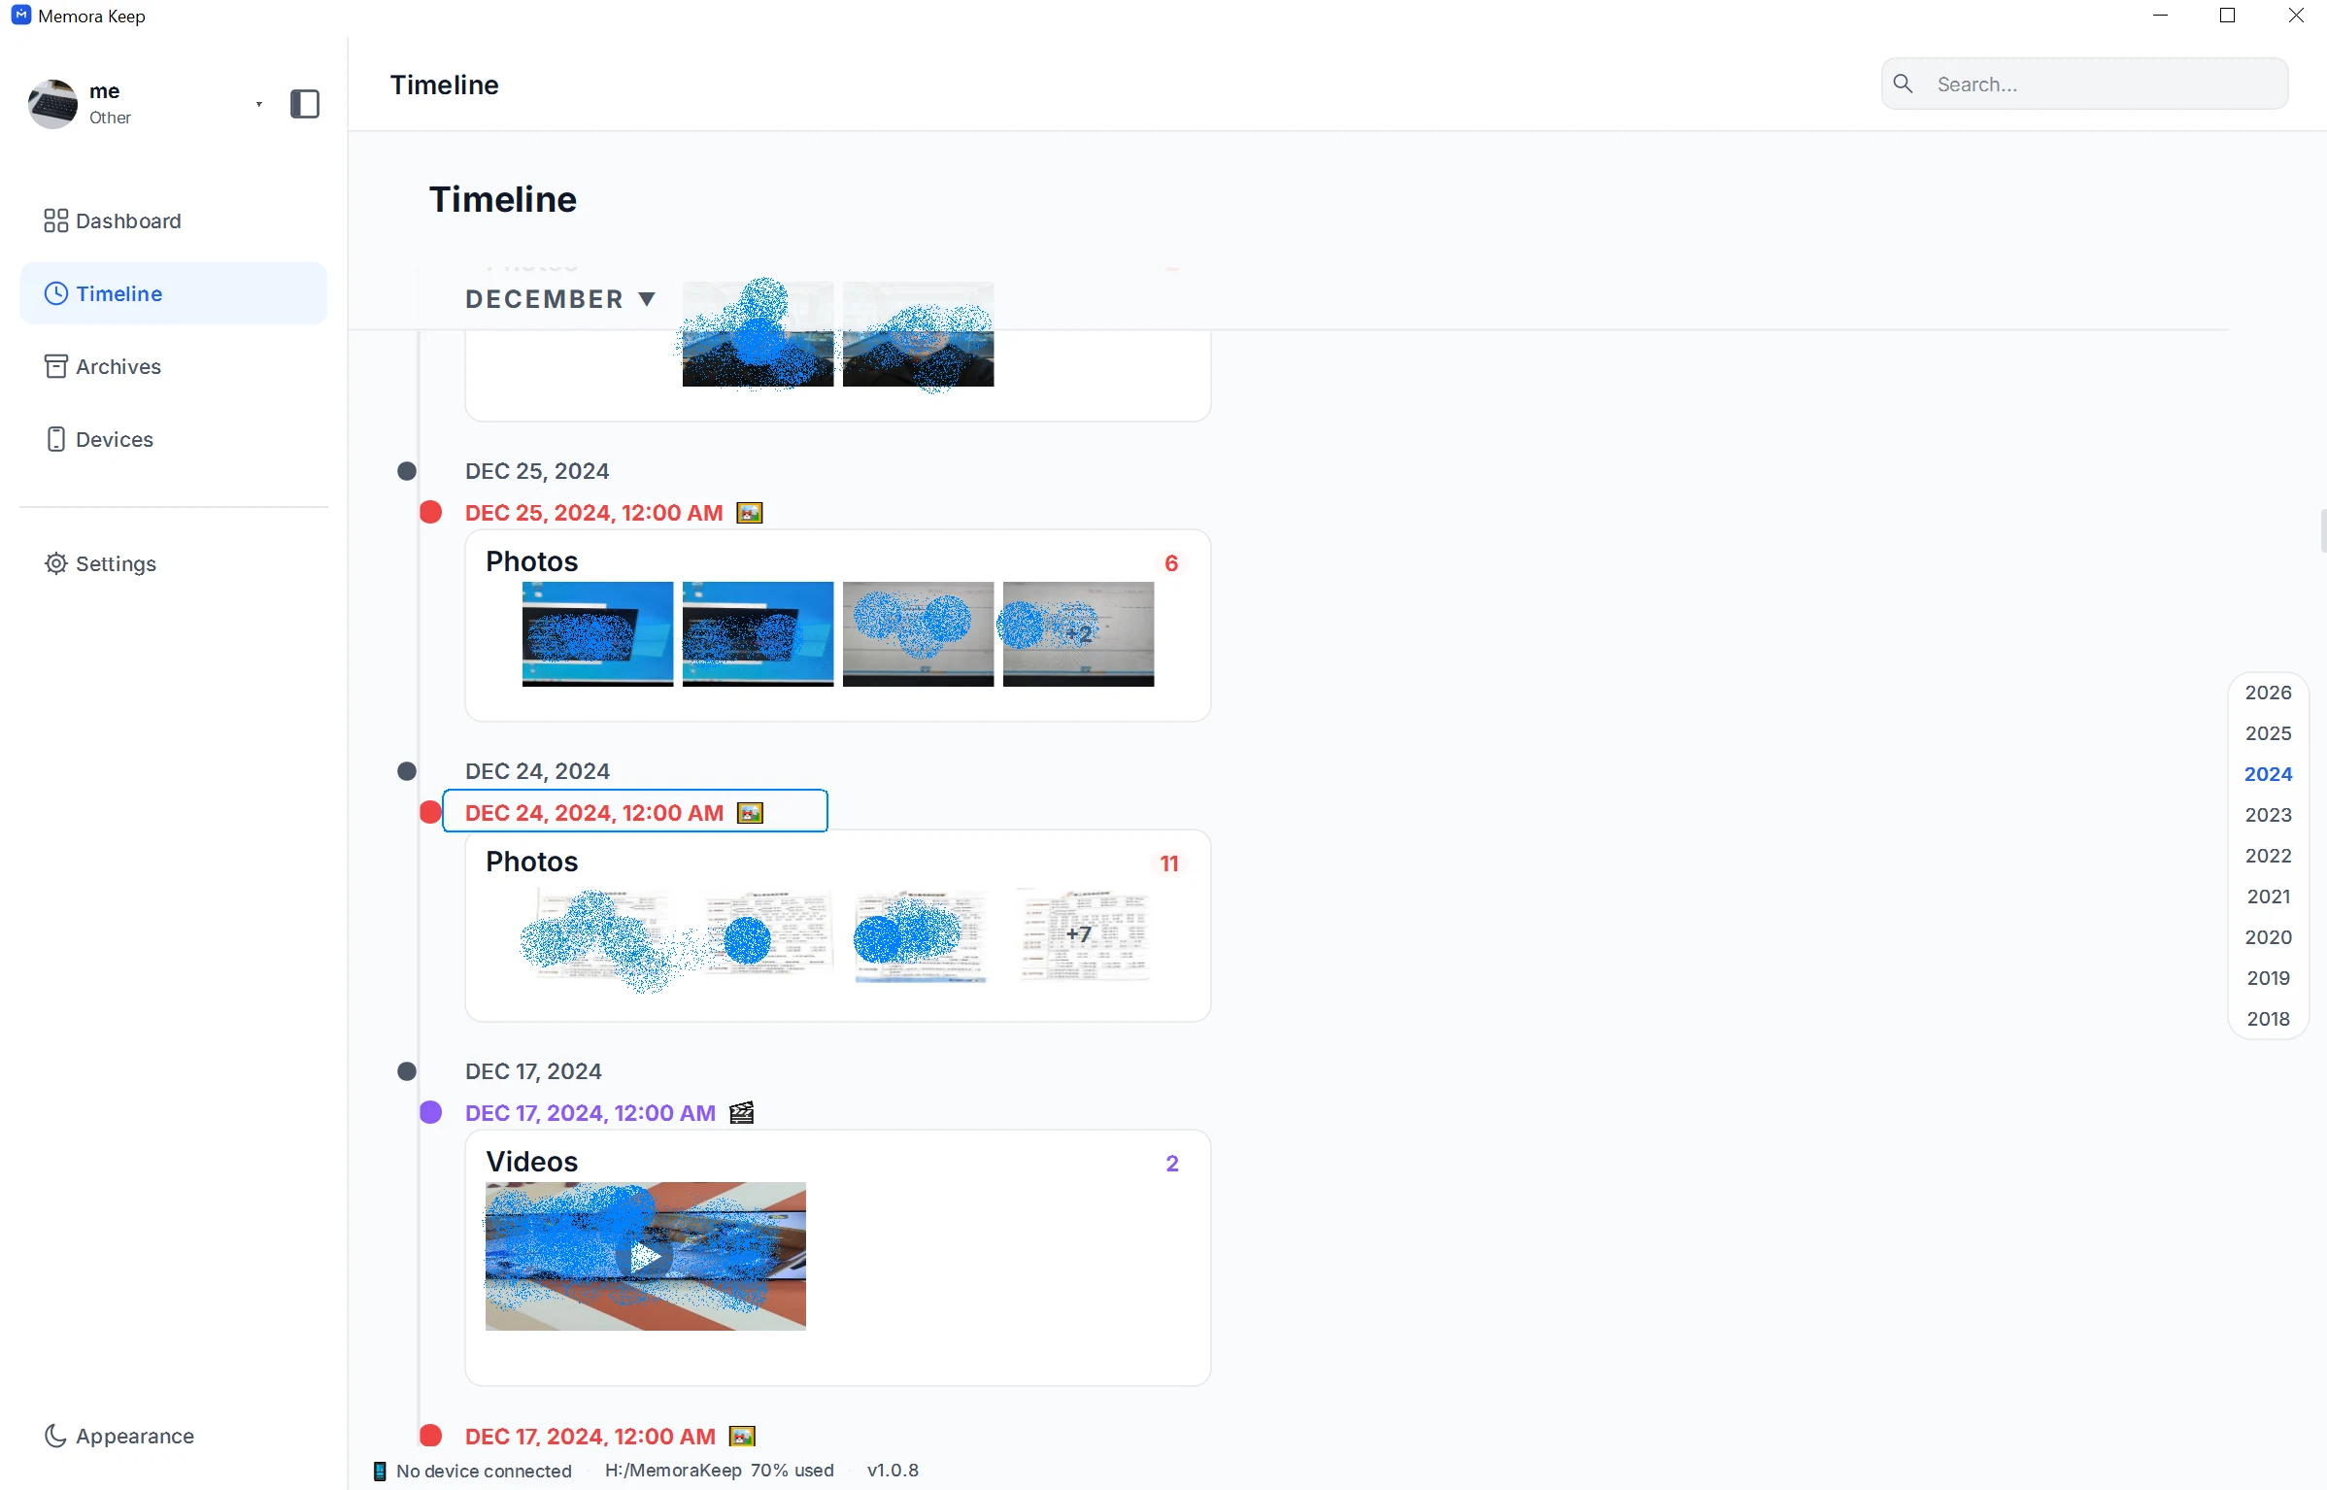Viewport: 2327px width, 1490px height.
Task: Click the red timeline dot for DEC 24
Action: coord(430,812)
